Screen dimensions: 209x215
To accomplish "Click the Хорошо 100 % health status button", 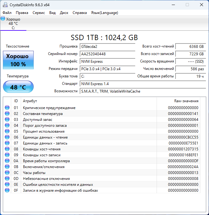I will [18, 60].
